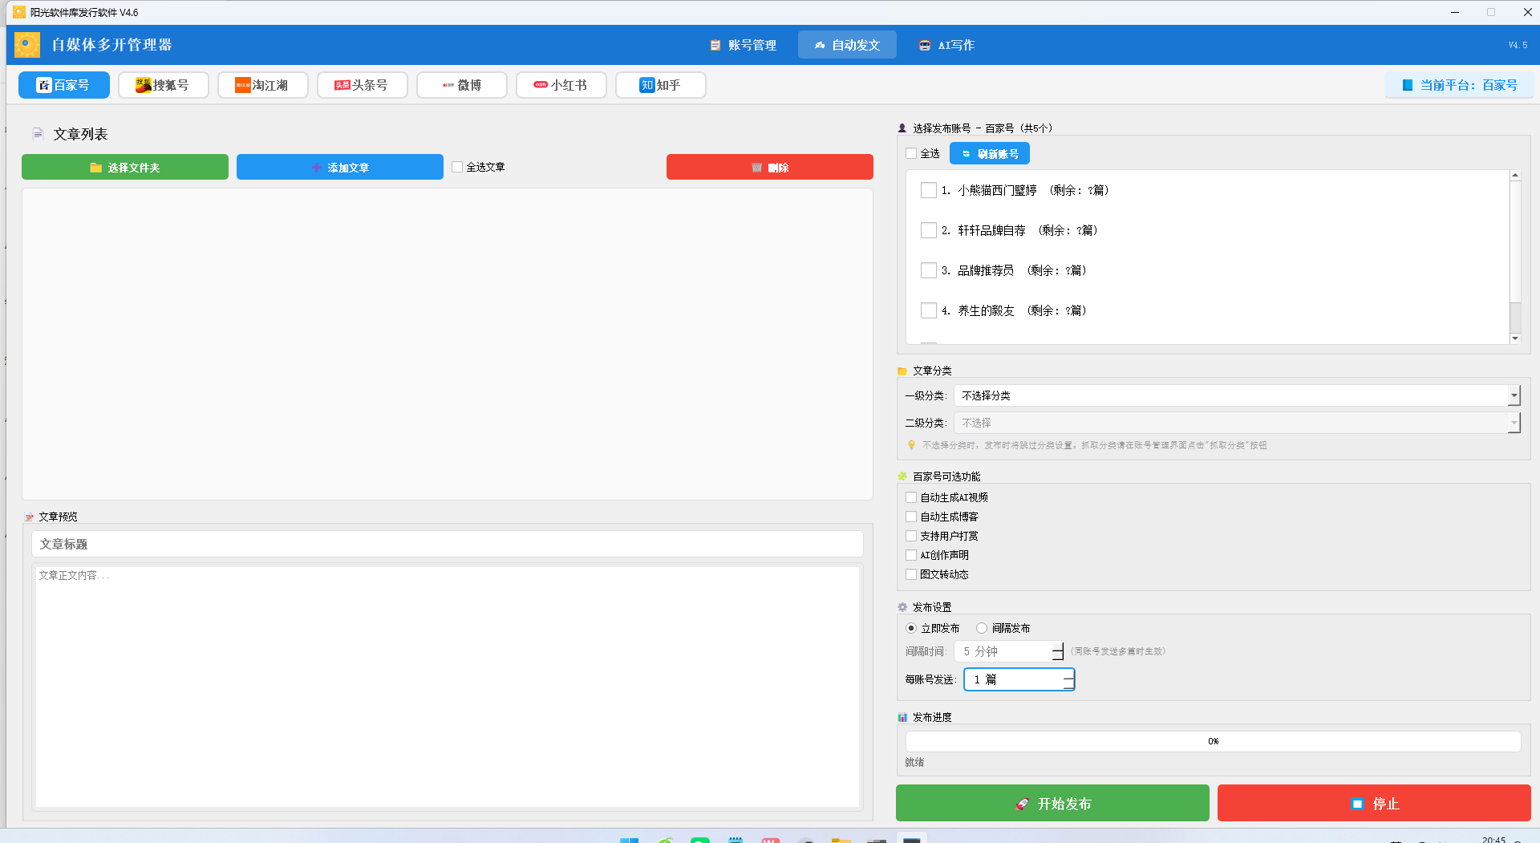Open the 账号管理 tab
Viewport: 1540px width, 843px height.
744,45
